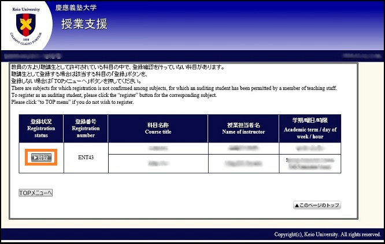Image resolution: width=385 pixels, height=244 pixels.
Task: Select the 学期/曜日/時限 Academic term column header
Action: click(309, 127)
